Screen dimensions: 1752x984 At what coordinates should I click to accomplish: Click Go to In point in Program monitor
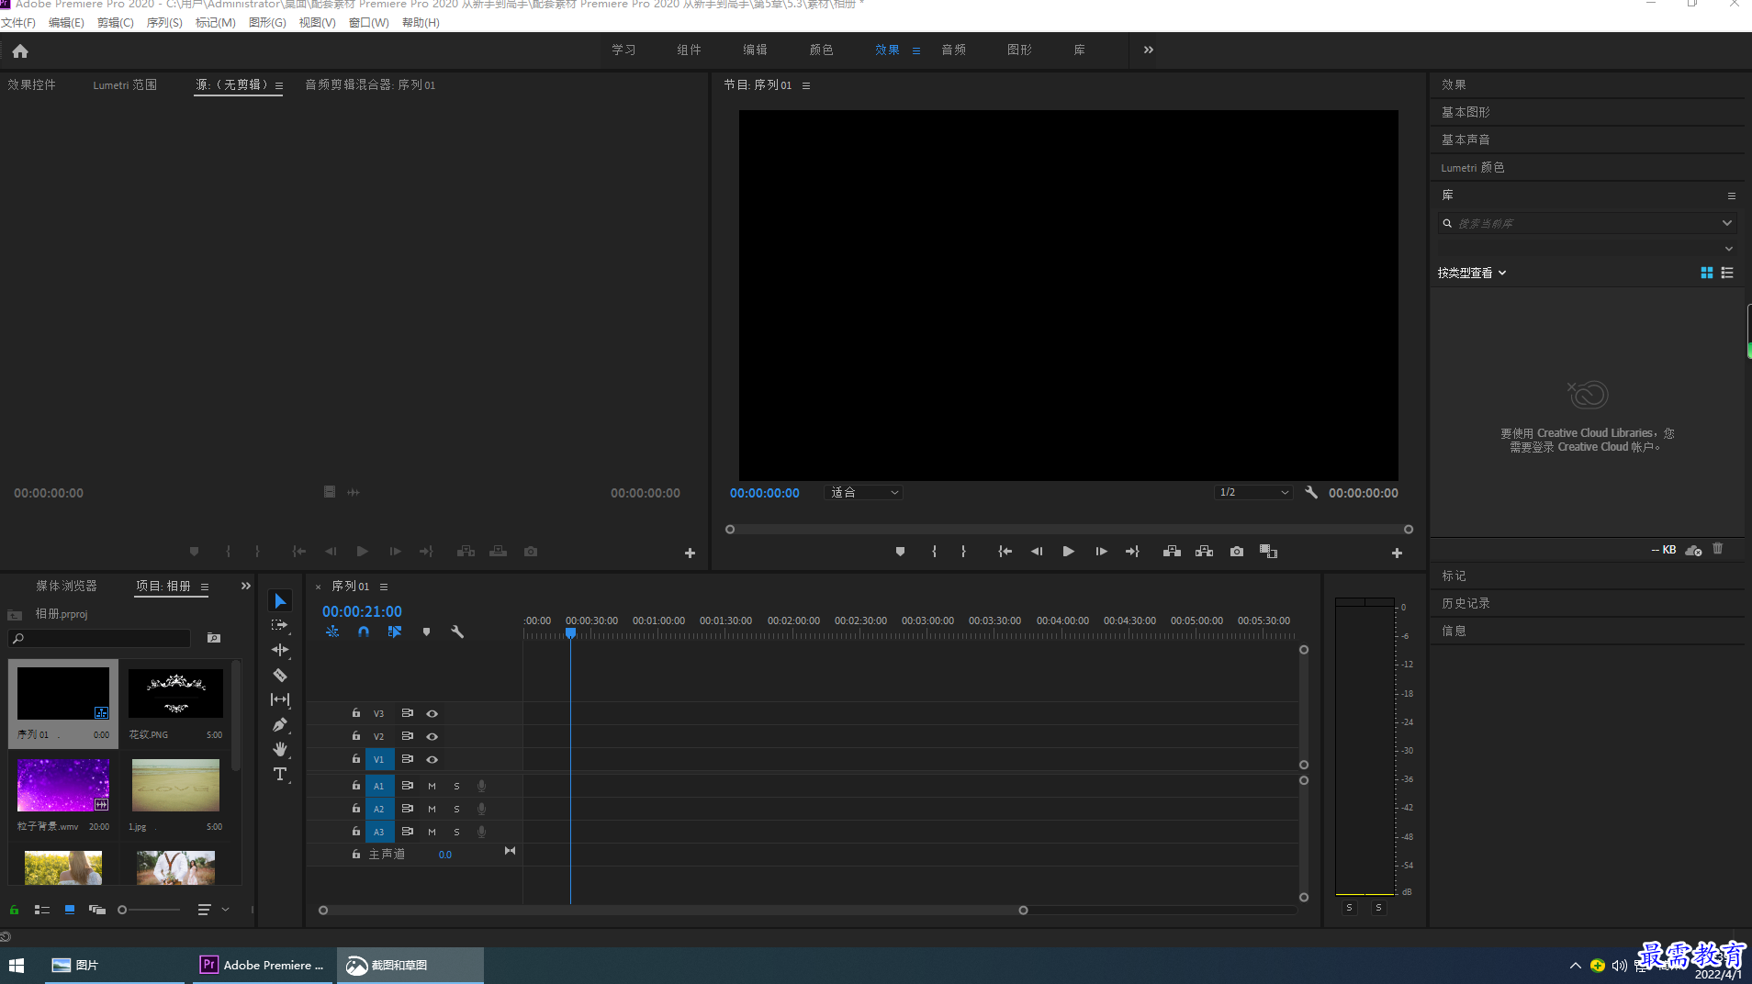1005,552
